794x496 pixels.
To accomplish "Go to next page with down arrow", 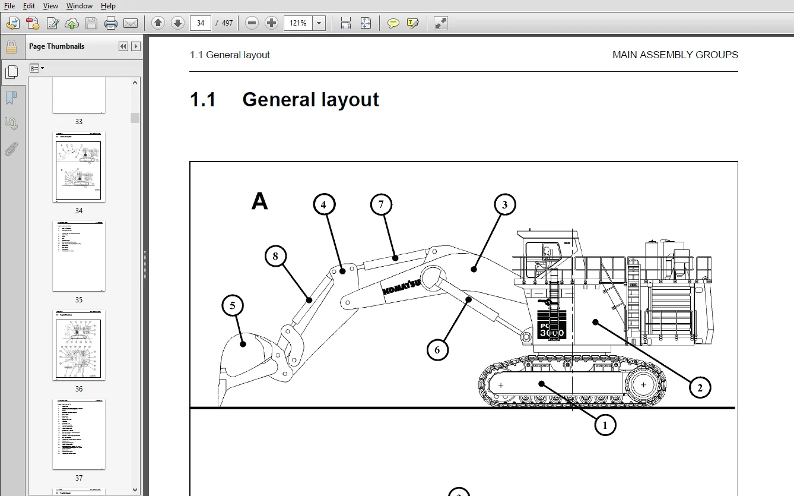I will click(177, 23).
